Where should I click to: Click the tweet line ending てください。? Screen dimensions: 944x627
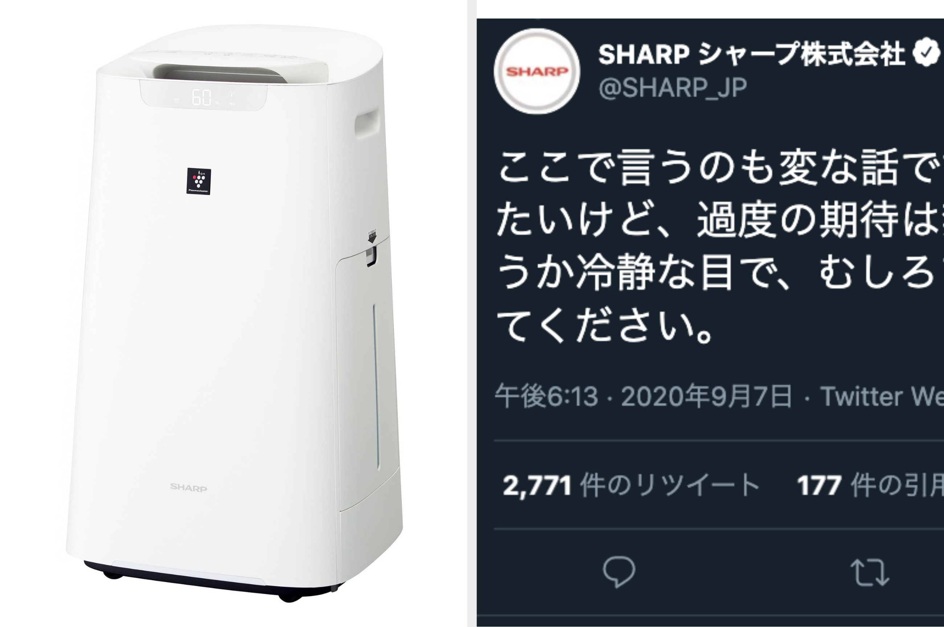[604, 326]
